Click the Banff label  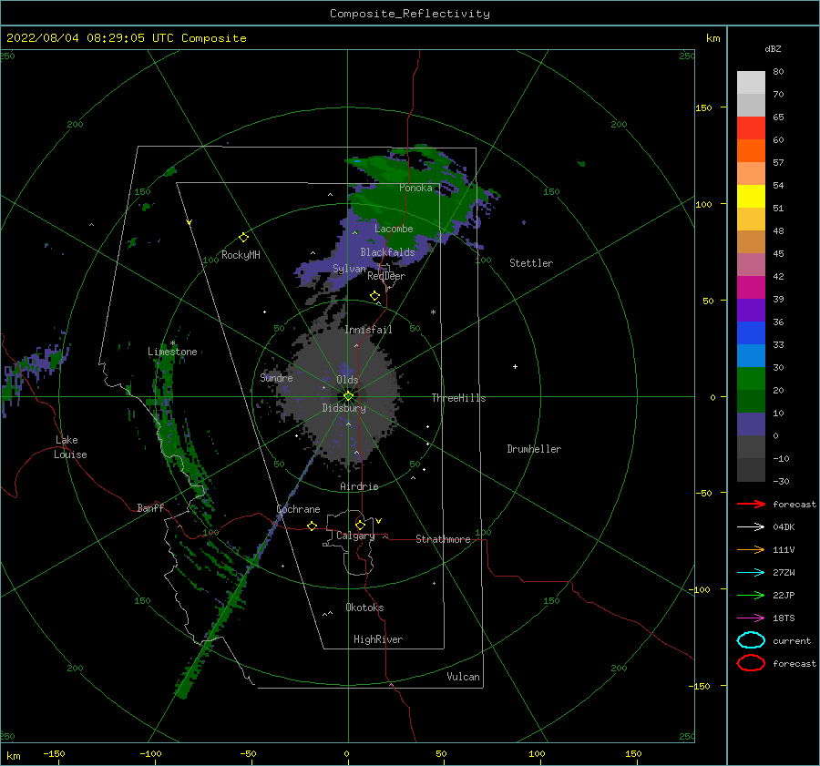150,507
